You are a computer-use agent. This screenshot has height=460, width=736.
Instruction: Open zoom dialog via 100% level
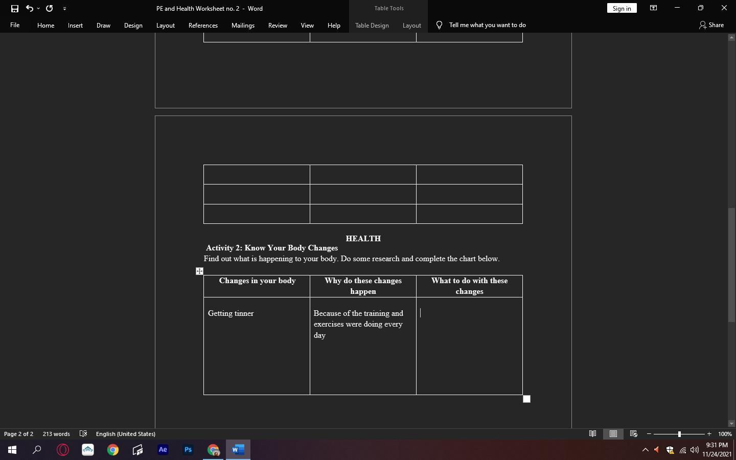point(725,434)
